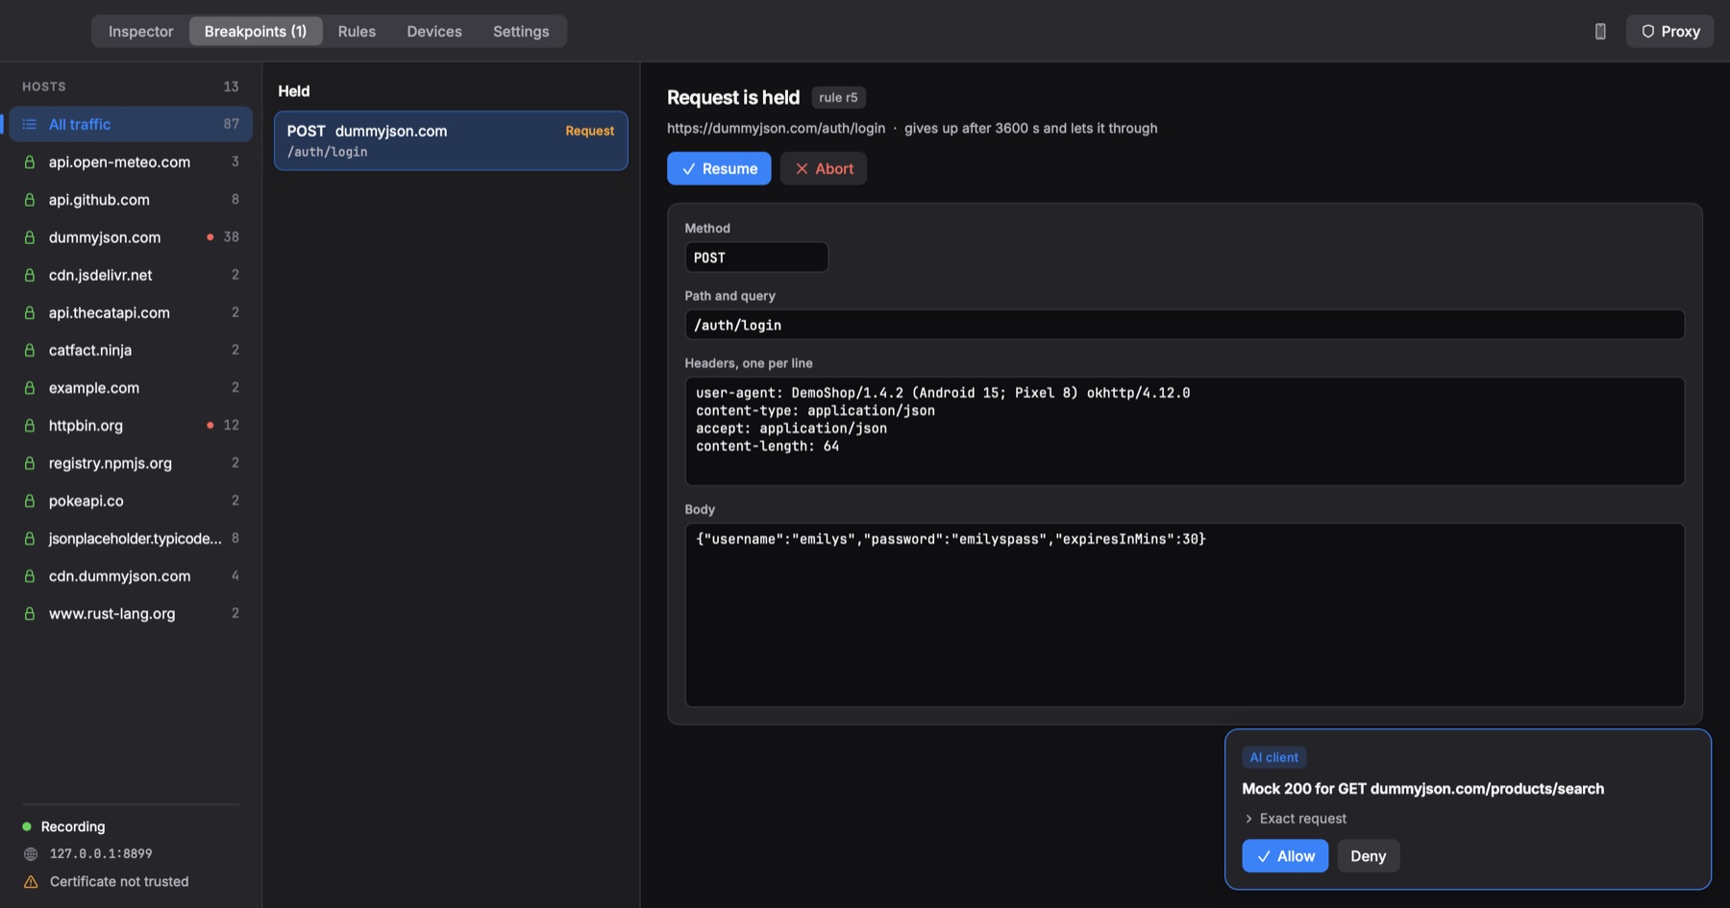
Task: Switch to the Breakpoints (1) tab
Action: pyautogui.click(x=256, y=32)
